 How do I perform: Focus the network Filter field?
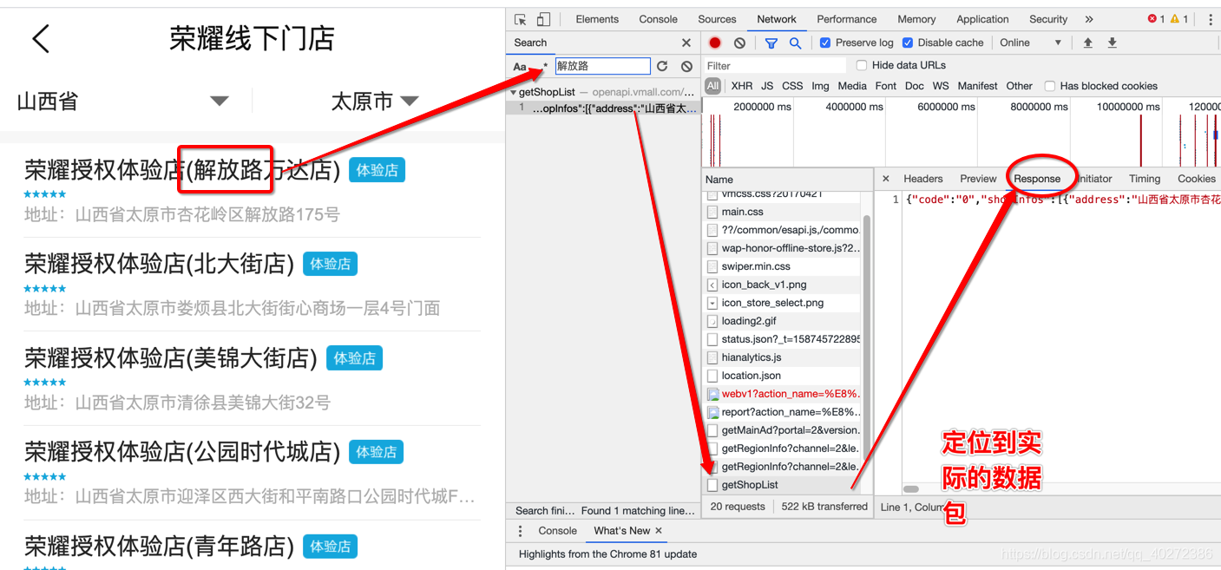click(x=774, y=66)
